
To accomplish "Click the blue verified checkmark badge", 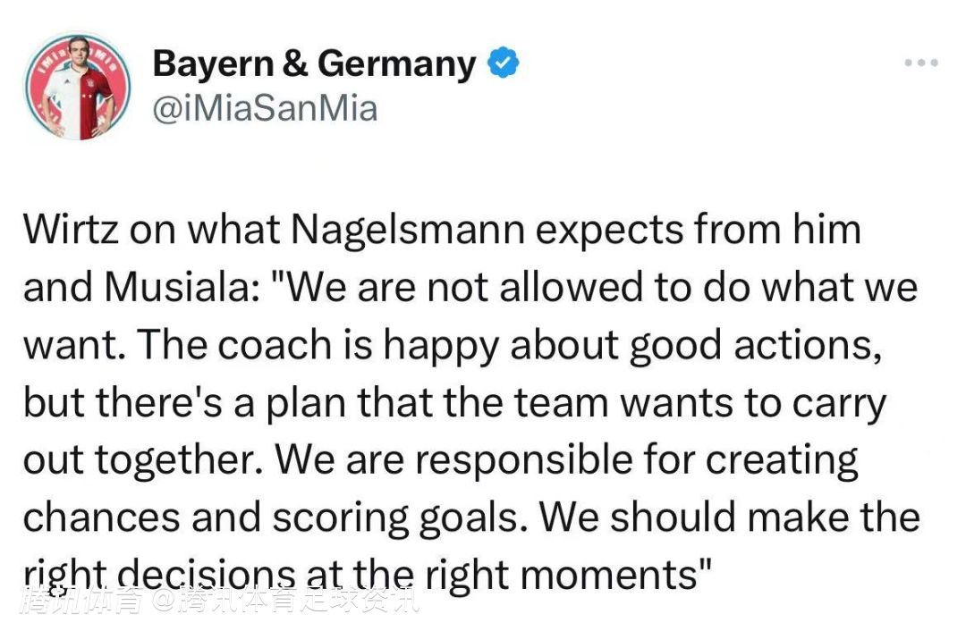I will 504,63.
